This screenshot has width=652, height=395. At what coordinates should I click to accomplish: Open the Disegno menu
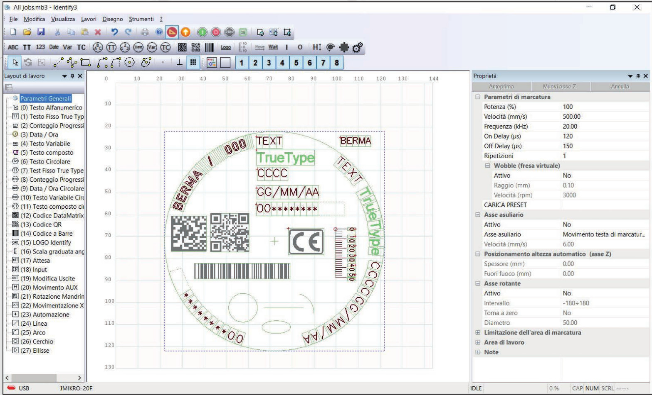113,19
